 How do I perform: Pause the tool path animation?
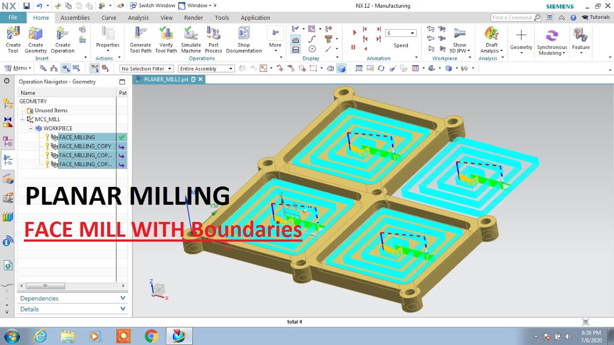coord(354,47)
